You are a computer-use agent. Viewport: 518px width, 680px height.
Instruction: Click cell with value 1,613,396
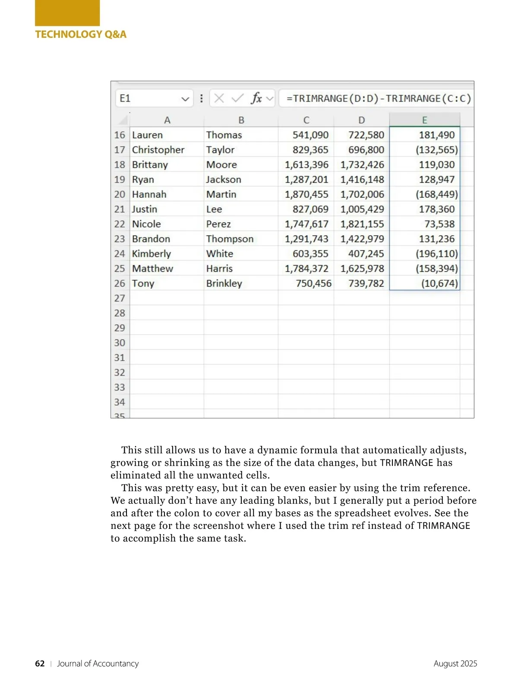pos(306,165)
